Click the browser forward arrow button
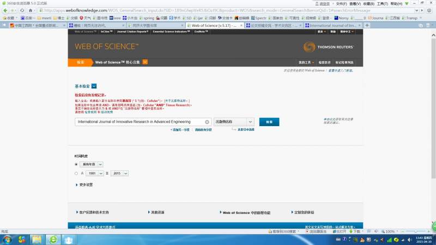436x245 pixels. [13, 10]
